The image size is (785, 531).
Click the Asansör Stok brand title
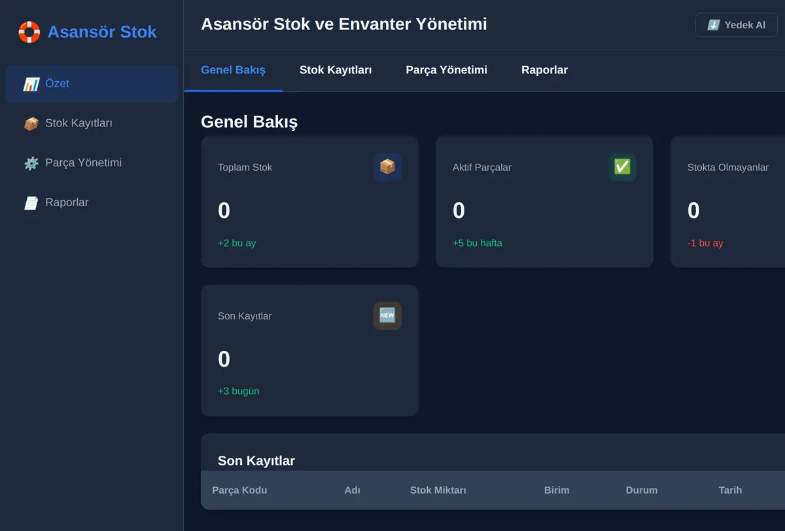click(102, 31)
